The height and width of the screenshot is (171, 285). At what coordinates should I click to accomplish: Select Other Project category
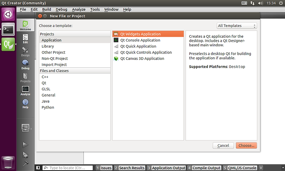pos(75,52)
